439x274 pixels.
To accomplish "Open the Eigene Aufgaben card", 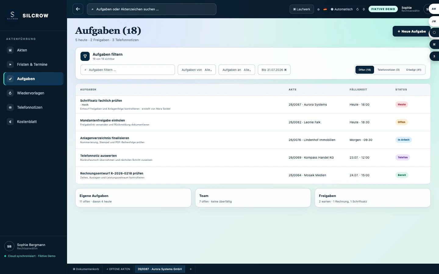I will click(x=133, y=198).
